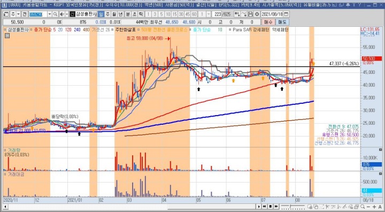Viewport: 385px width, 212px height.
Task: Click the fast-forward playback button
Action: click(276, 207)
